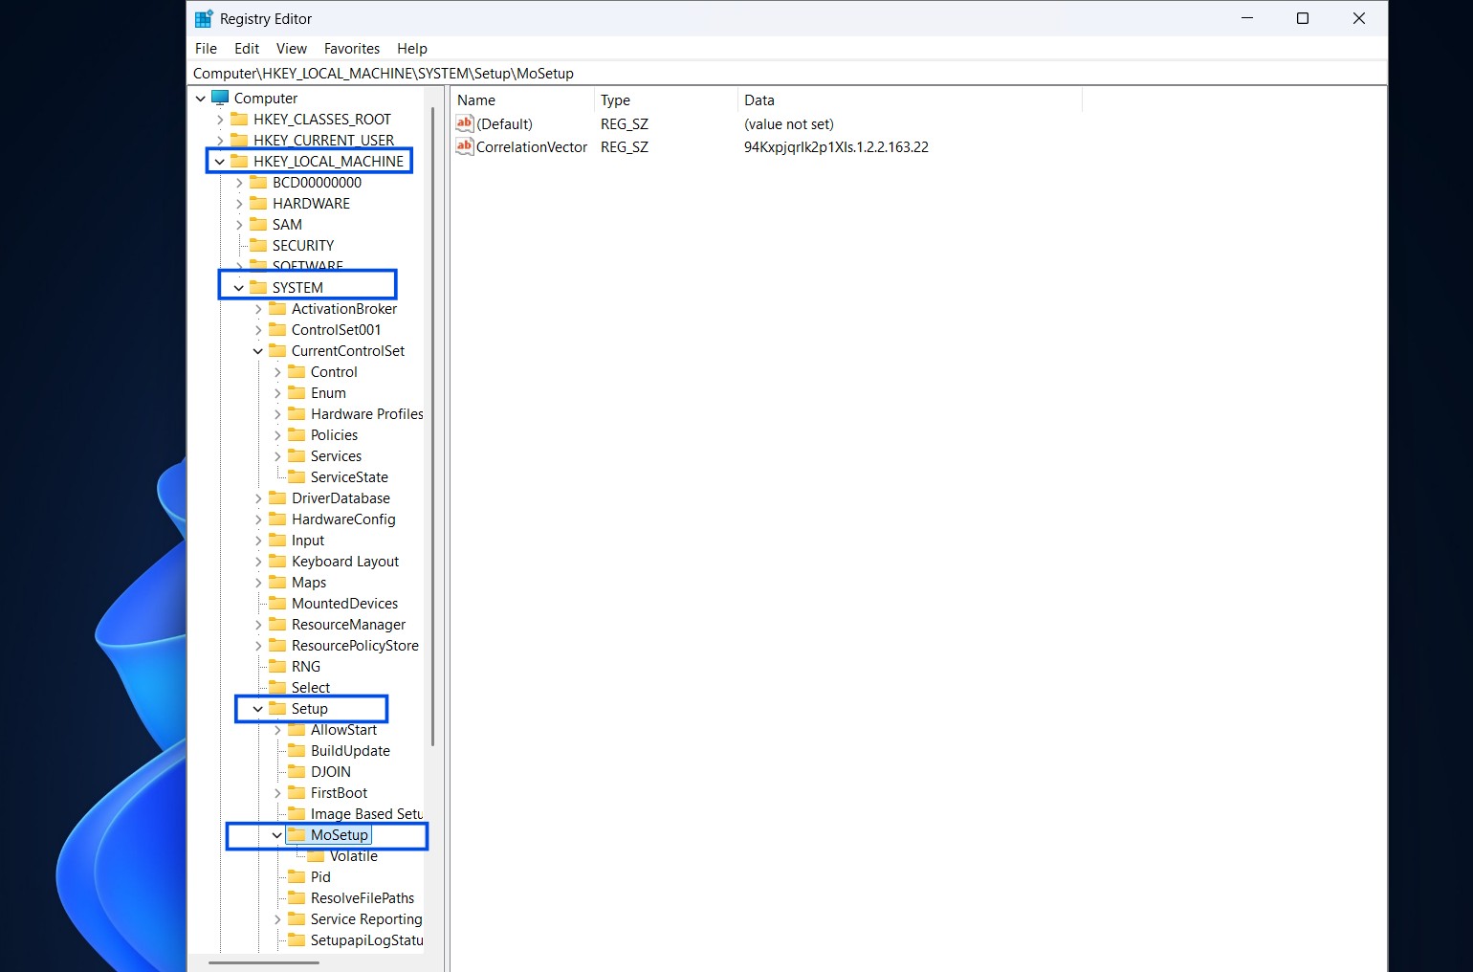Click the CorrelationVector string value icon

tap(465, 147)
